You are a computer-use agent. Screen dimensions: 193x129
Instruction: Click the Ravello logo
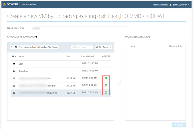(x=10, y=5)
